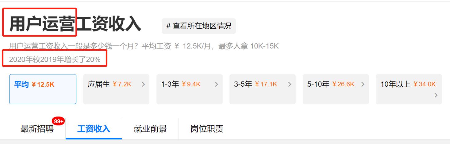The image size is (450, 144).
Task: Click the chevron arrow on 应届生 card
Action: click(143, 85)
